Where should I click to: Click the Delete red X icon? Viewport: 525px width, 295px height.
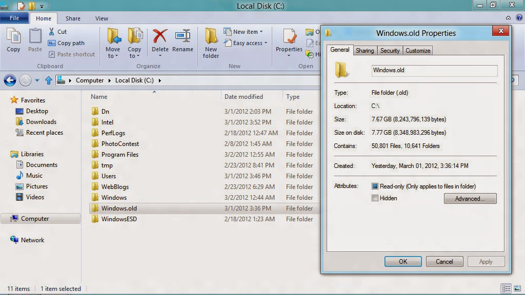coord(160,36)
